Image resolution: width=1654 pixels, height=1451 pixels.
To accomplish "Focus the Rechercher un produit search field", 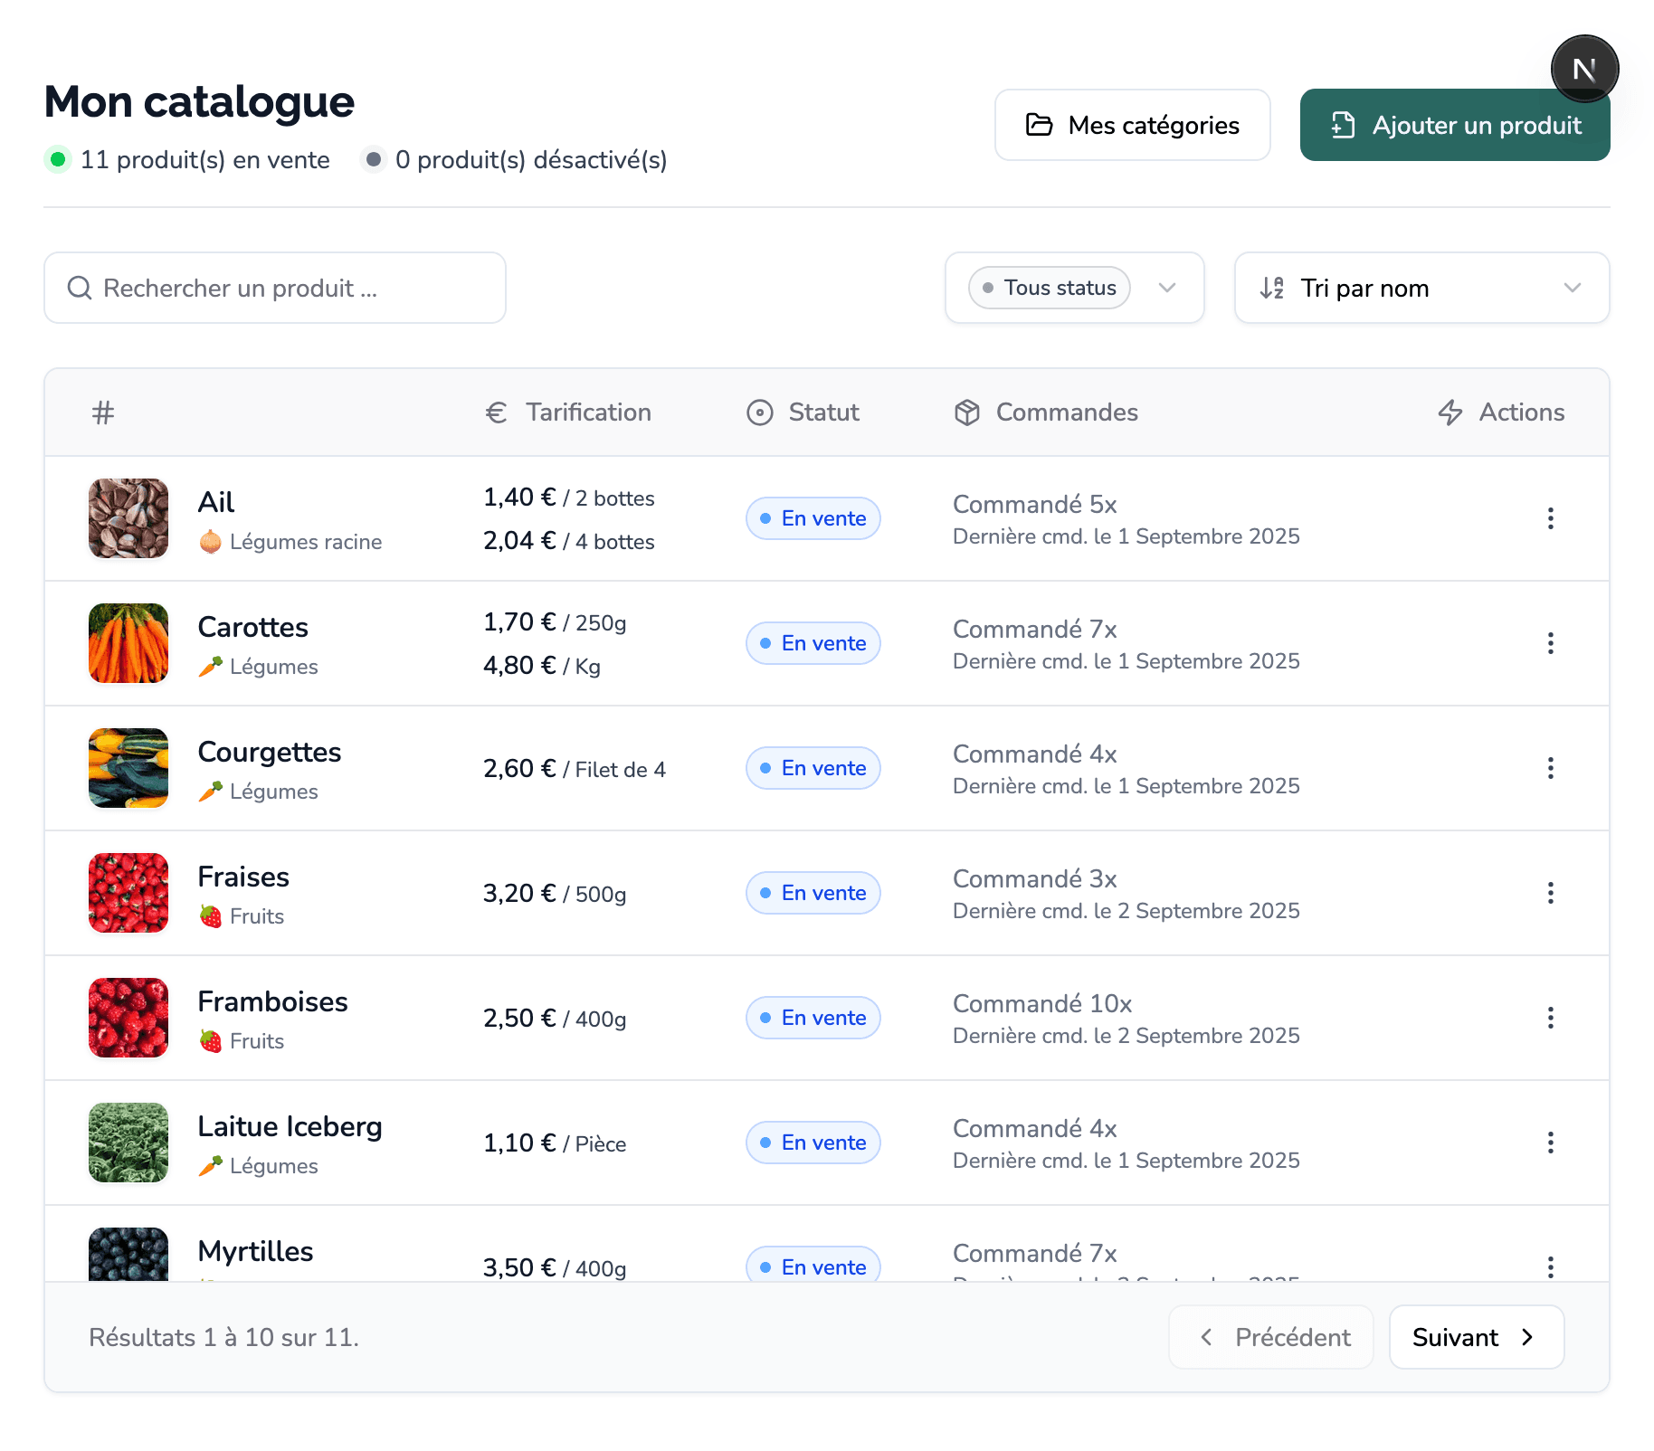I will coord(290,288).
